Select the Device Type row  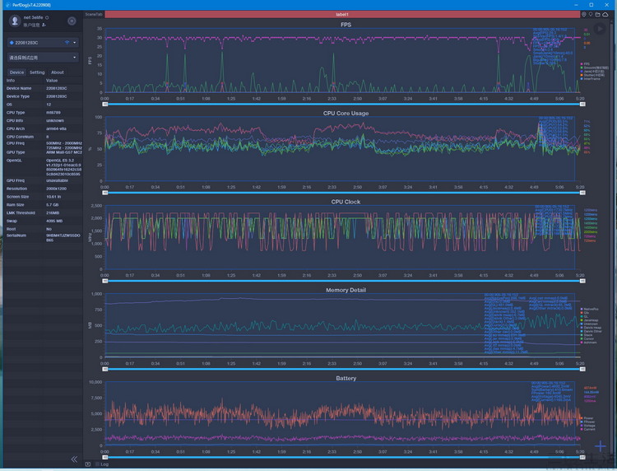pos(44,96)
